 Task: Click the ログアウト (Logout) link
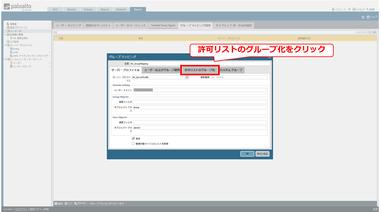pyautogui.click(x=21, y=209)
